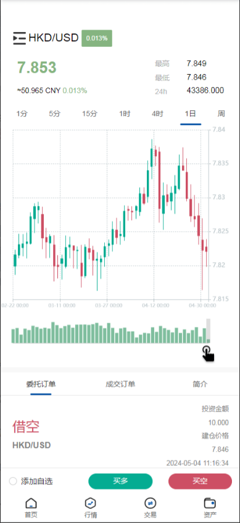Click the green 0.013% change badge
240x523 pixels.
pos(97,38)
